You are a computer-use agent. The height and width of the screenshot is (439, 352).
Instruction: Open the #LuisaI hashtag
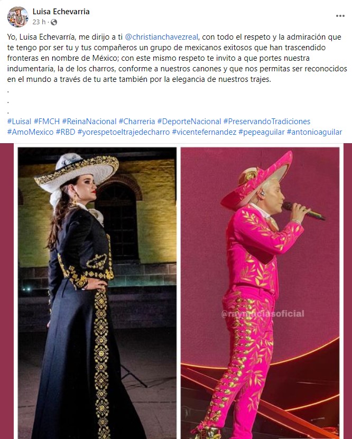pos(20,121)
